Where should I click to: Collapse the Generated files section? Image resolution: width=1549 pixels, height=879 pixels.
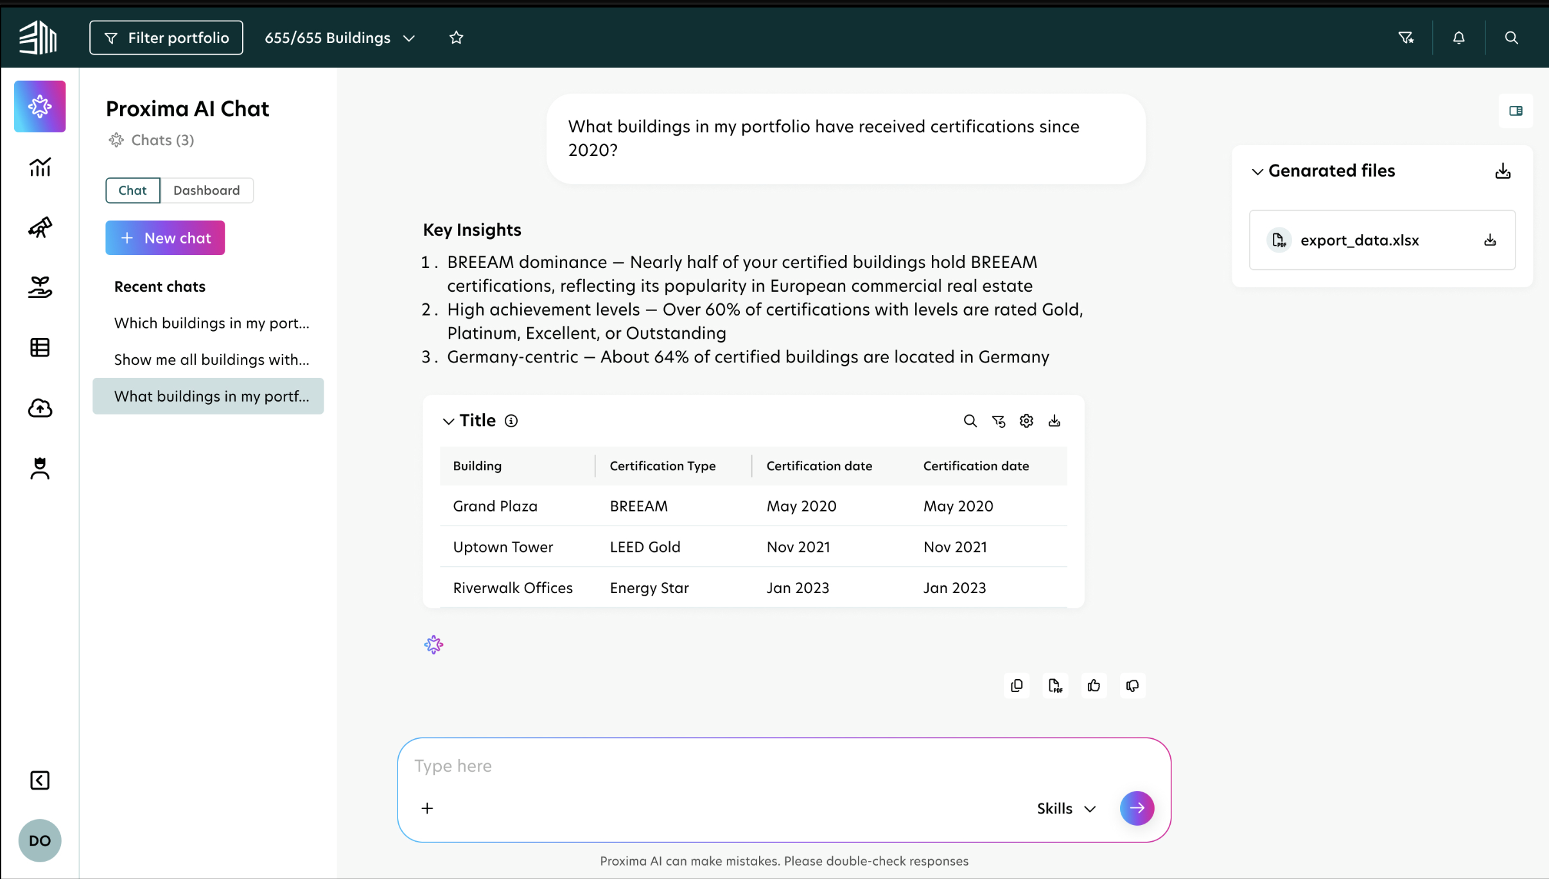pyautogui.click(x=1257, y=172)
